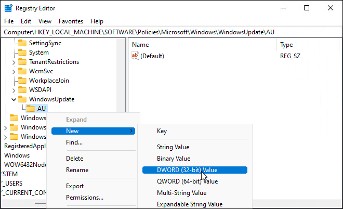Collapse the WindowsUpdate tree node
This screenshot has height=209, width=343.
14,99
